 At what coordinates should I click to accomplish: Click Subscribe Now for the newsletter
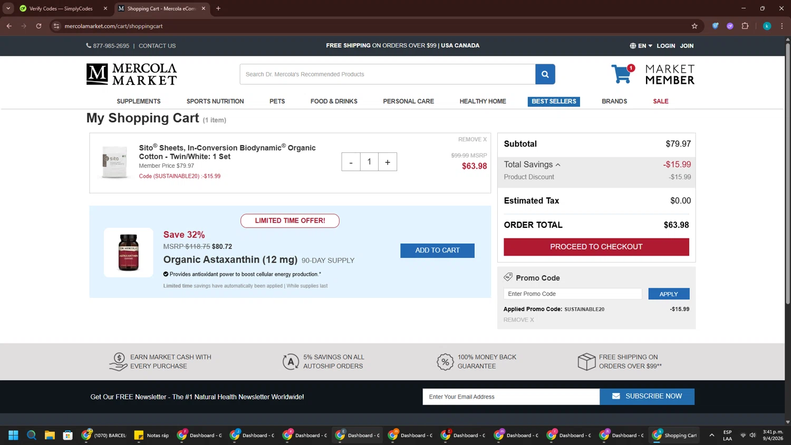click(647, 396)
